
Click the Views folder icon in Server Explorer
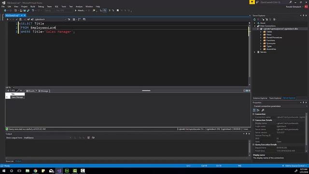pos(265,35)
